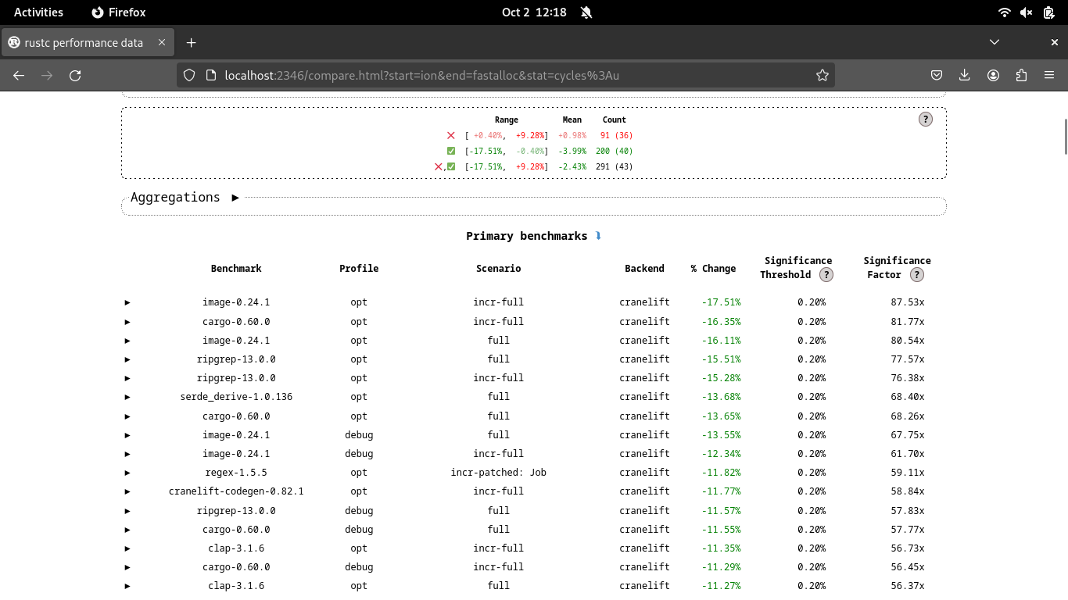Expand the cargo-0.60.0 opt incr-full row
Viewport: 1068px width, 600px height.
[x=127, y=322]
